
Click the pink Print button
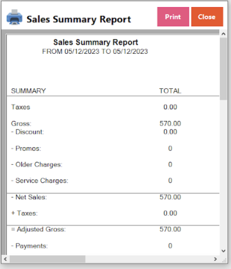click(173, 17)
